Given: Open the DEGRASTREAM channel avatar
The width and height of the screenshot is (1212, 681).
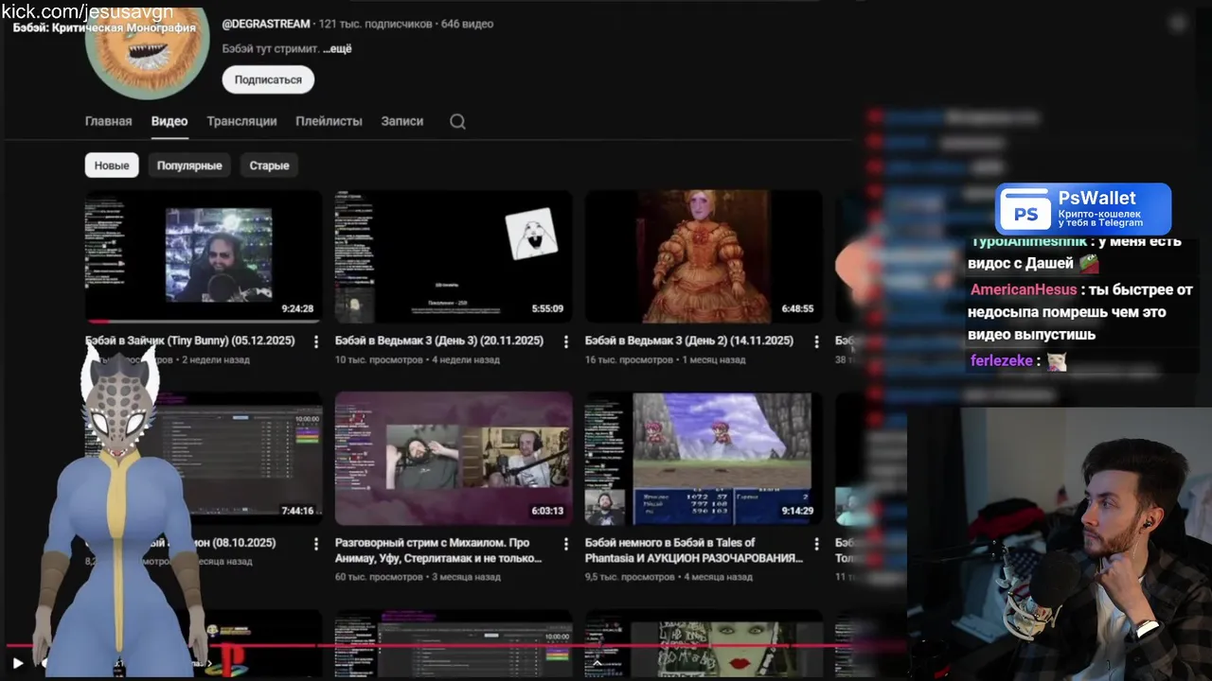Looking at the screenshot, I should [147, 52].
